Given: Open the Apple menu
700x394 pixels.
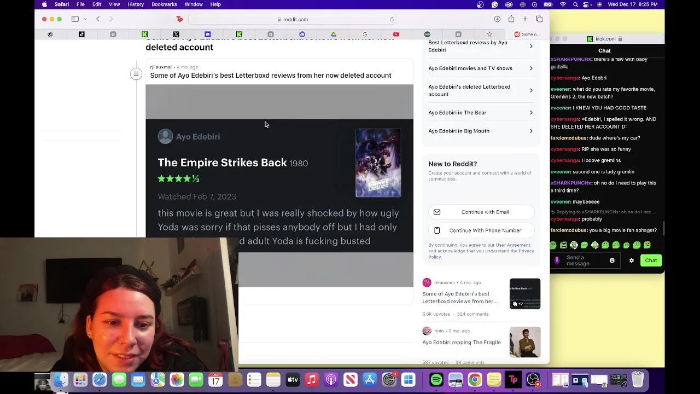Looking at the screenshot, I should pos(44,4).
